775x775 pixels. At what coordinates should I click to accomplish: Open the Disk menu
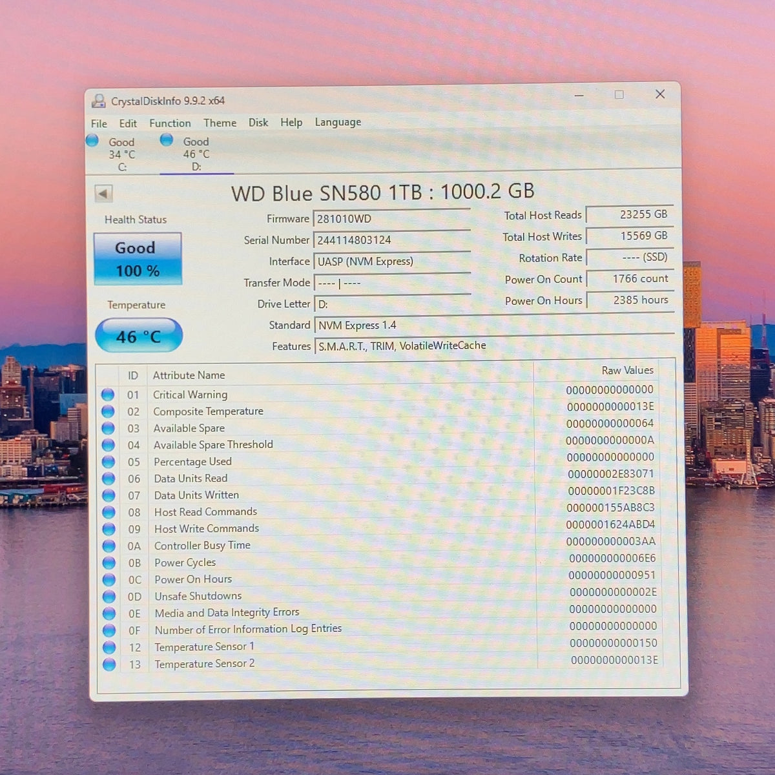258,122
